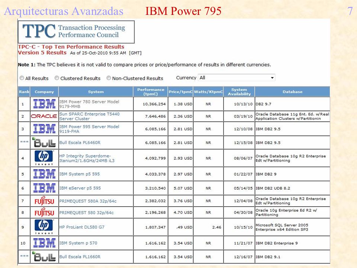Screen dimensions: 357x268
Task: Click the Version 5 Results heading
Action: (x=42, y=52)
